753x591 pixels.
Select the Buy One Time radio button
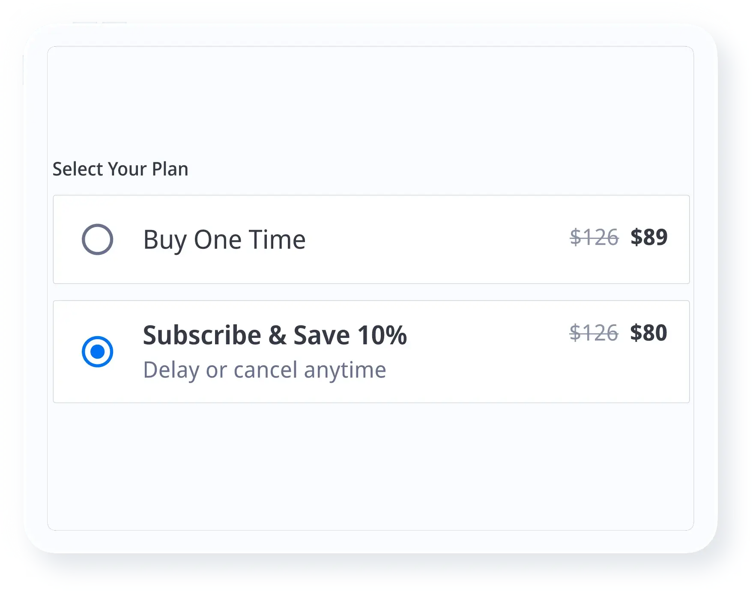[97, 239]
